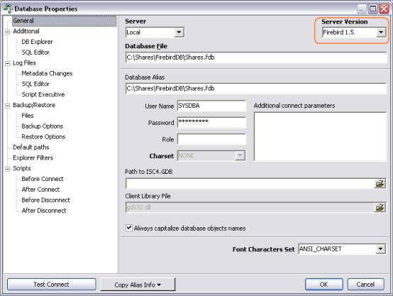The height and width of the screenshot is (296, 393).
Task: Click the Password field
Action: click(211, 122)
